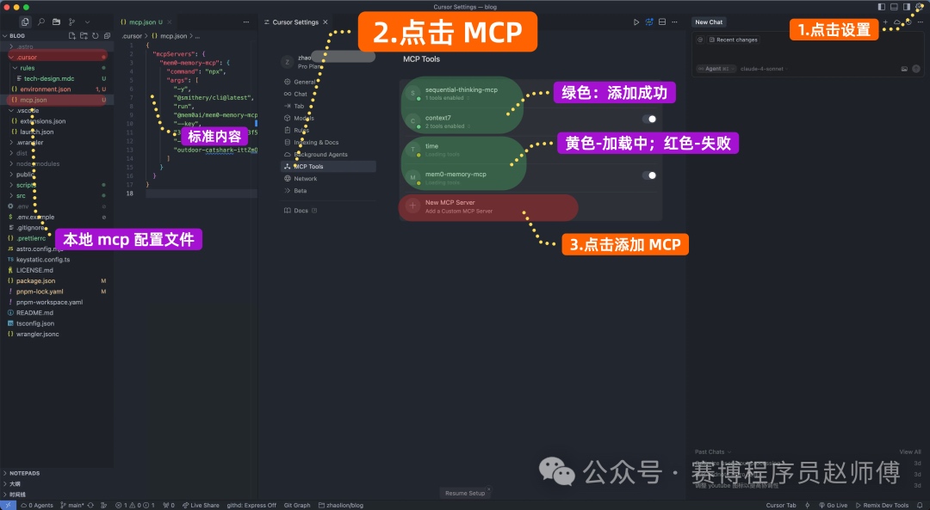
Task: Toggle the context7 MCP server switch
Action: pos(649,119)
